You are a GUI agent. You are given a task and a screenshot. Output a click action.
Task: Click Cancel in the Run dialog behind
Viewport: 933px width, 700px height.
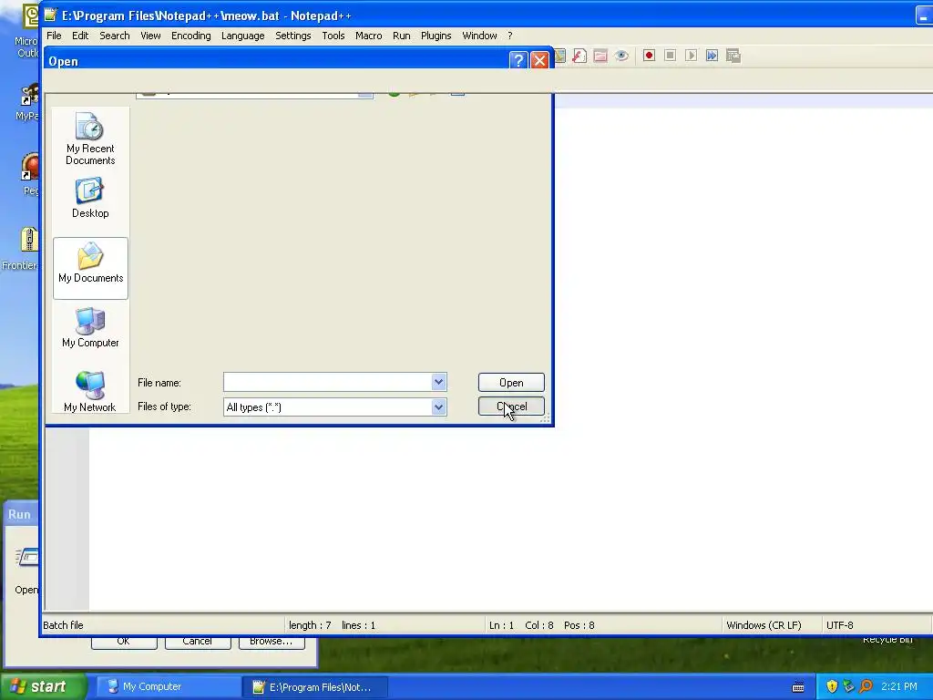point(198,643)
